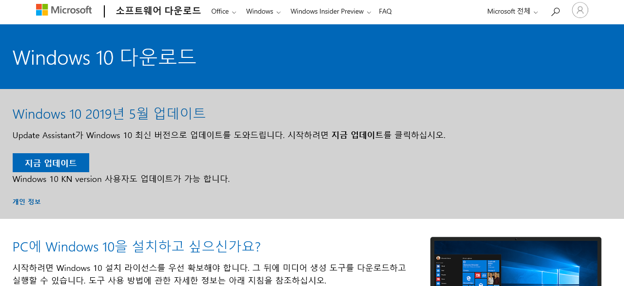This screenshot has width=624, height=286.
Task: Open the search magnifier icon
Action: click(x=555, y=12)
